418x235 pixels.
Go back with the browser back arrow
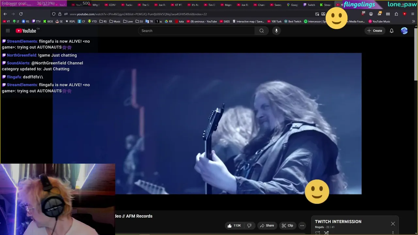(x=5, y=14)
